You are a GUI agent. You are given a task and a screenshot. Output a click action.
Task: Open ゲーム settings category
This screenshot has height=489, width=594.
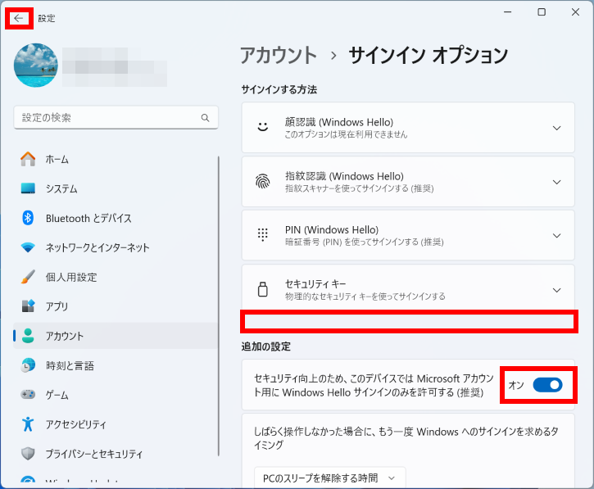coord(116,395)
